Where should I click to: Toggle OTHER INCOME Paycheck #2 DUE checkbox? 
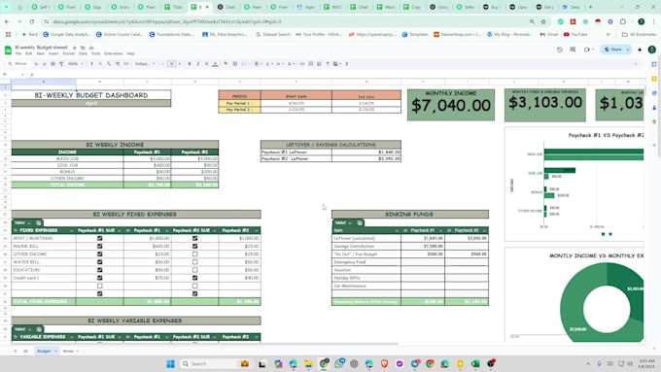(x=194, y=254)
